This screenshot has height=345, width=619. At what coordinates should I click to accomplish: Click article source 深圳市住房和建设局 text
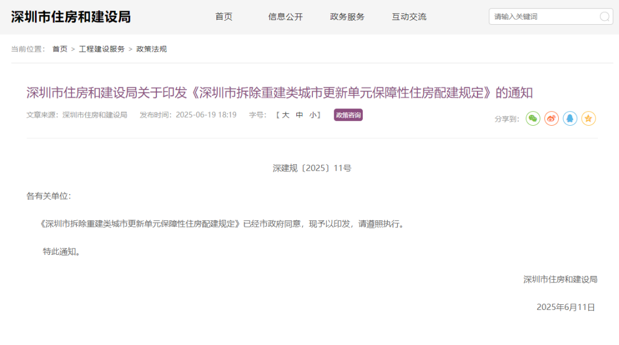tap(95, 115)
